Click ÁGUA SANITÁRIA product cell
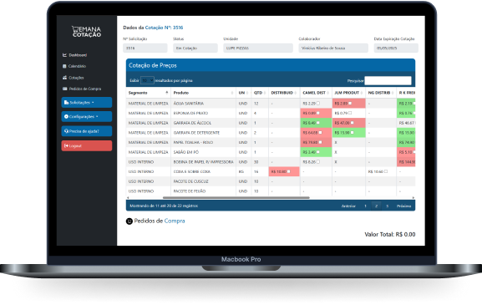 (203, 104)
